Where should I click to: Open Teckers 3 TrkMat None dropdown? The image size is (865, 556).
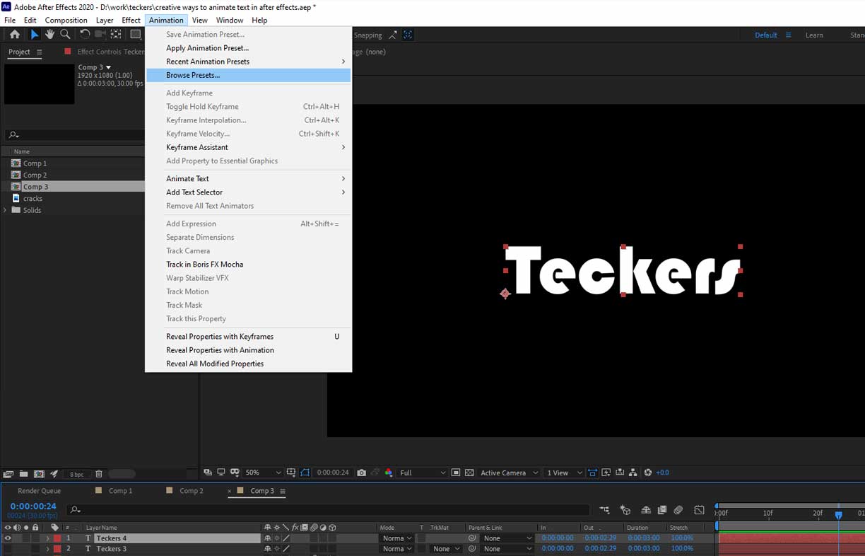point(447,549)
